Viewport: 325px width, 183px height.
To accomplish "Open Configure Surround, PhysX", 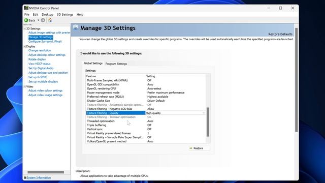I will point(45,42).
